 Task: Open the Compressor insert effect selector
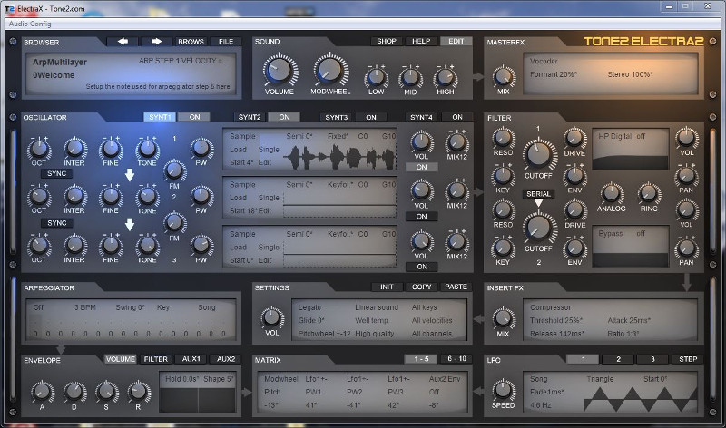(551, 307)
